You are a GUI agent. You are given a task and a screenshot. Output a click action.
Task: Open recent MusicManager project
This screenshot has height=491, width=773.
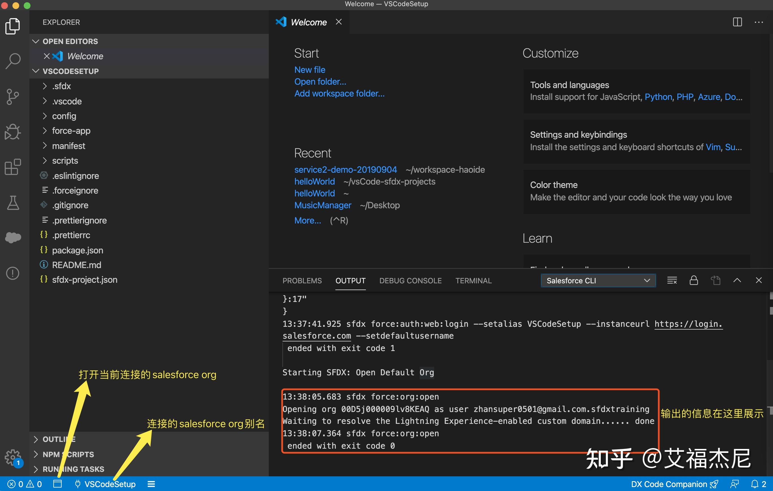coord(323,205)
